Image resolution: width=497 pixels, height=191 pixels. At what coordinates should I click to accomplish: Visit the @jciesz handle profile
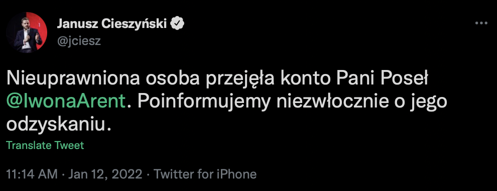(79, 41)
